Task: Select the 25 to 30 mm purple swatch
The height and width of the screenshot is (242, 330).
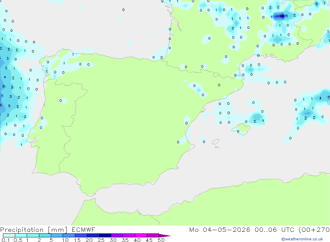Action: pyautogui.click(x=105, y=235)
